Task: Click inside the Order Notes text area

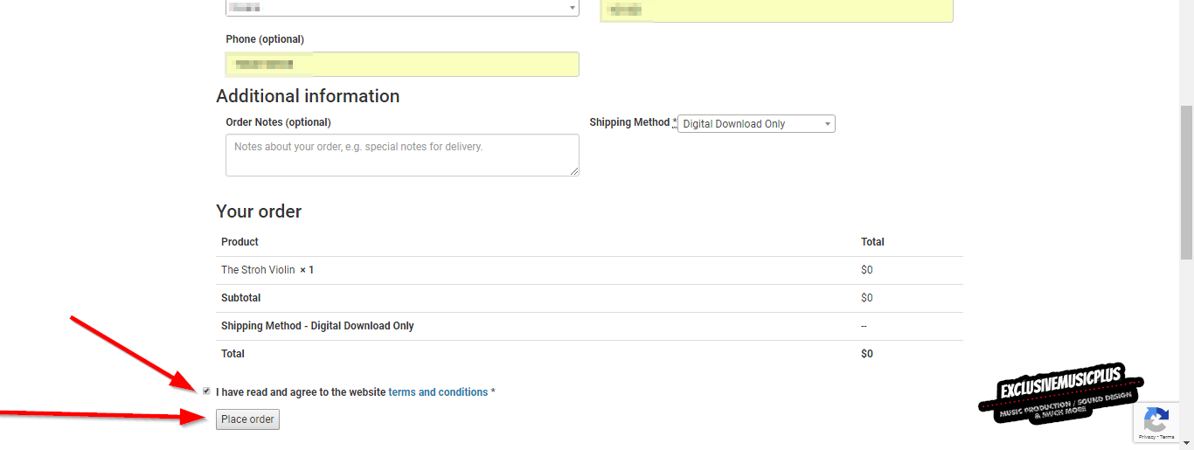Action: pyautogui.click(x=402, y=155)
